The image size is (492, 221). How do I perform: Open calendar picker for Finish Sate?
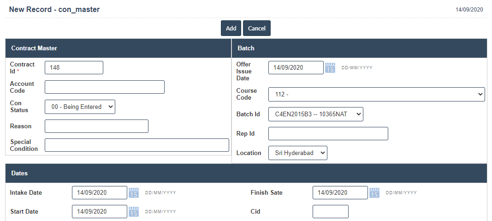coord(374,193)
